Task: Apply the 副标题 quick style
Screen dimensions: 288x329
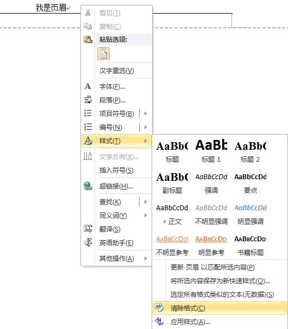Action: (172, 182)
